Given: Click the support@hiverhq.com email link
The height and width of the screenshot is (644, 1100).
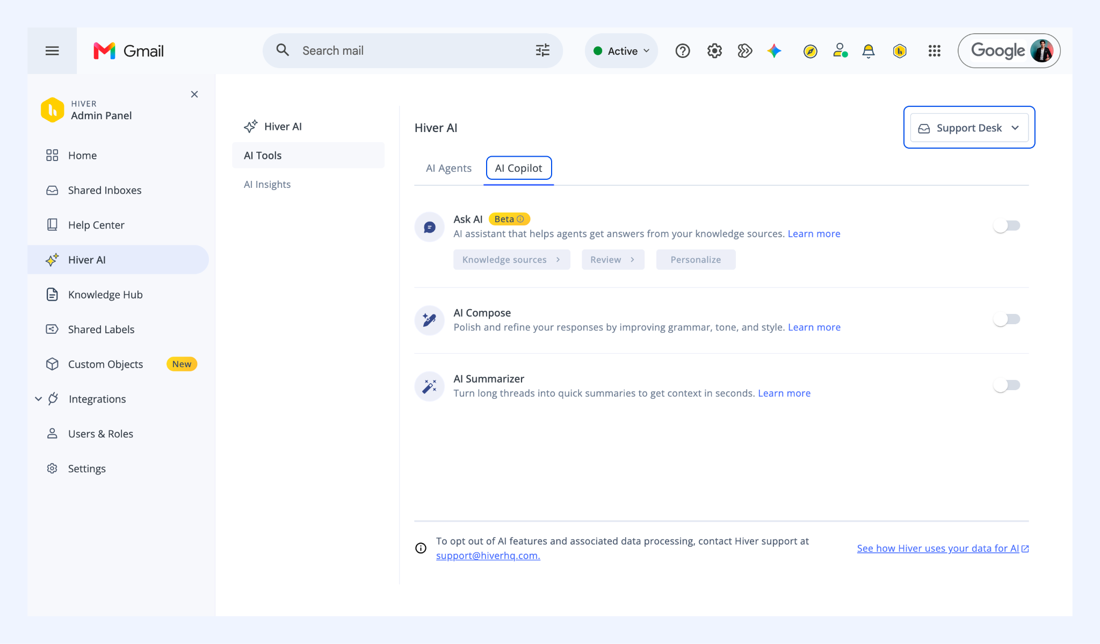Looking at the screenshot, I should click(x=488, y=556).
